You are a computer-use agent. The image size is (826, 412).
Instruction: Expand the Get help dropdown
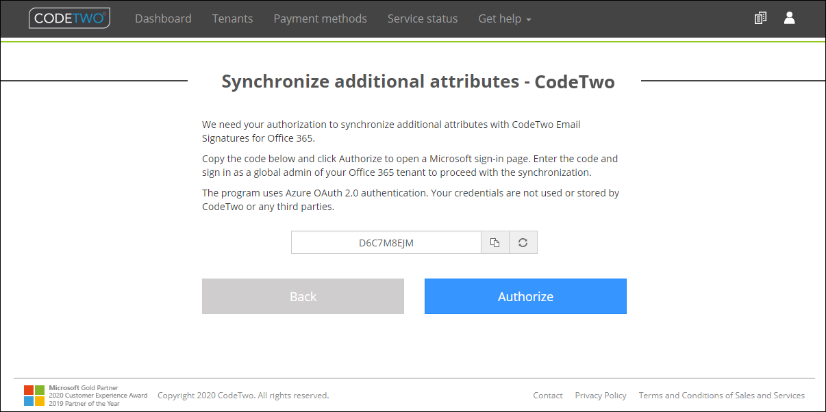(505, 18)
